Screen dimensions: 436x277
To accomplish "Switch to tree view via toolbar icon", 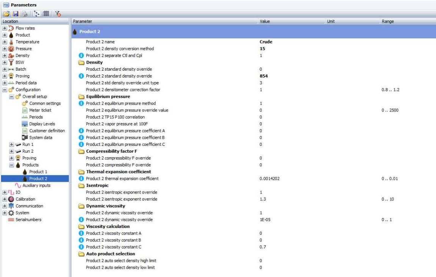I will coord(37,14).
